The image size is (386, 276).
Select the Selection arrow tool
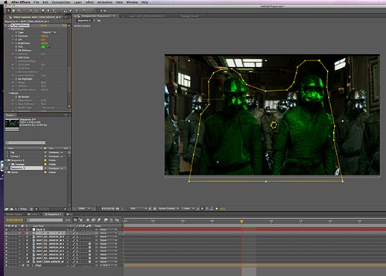coord(8,10)
